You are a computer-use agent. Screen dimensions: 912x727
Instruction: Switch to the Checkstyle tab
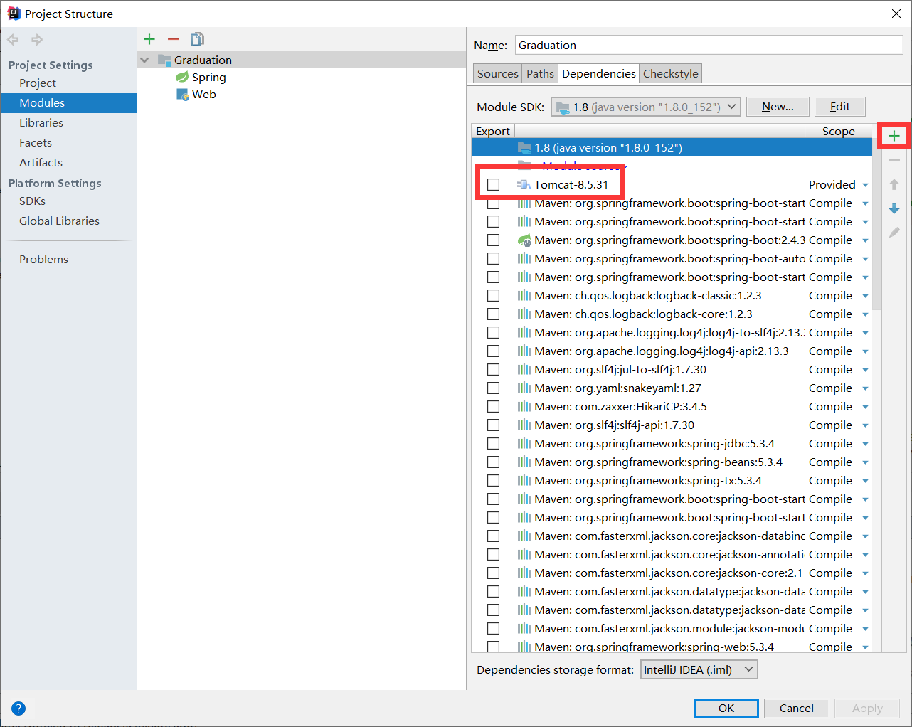[x=671, y=73]
